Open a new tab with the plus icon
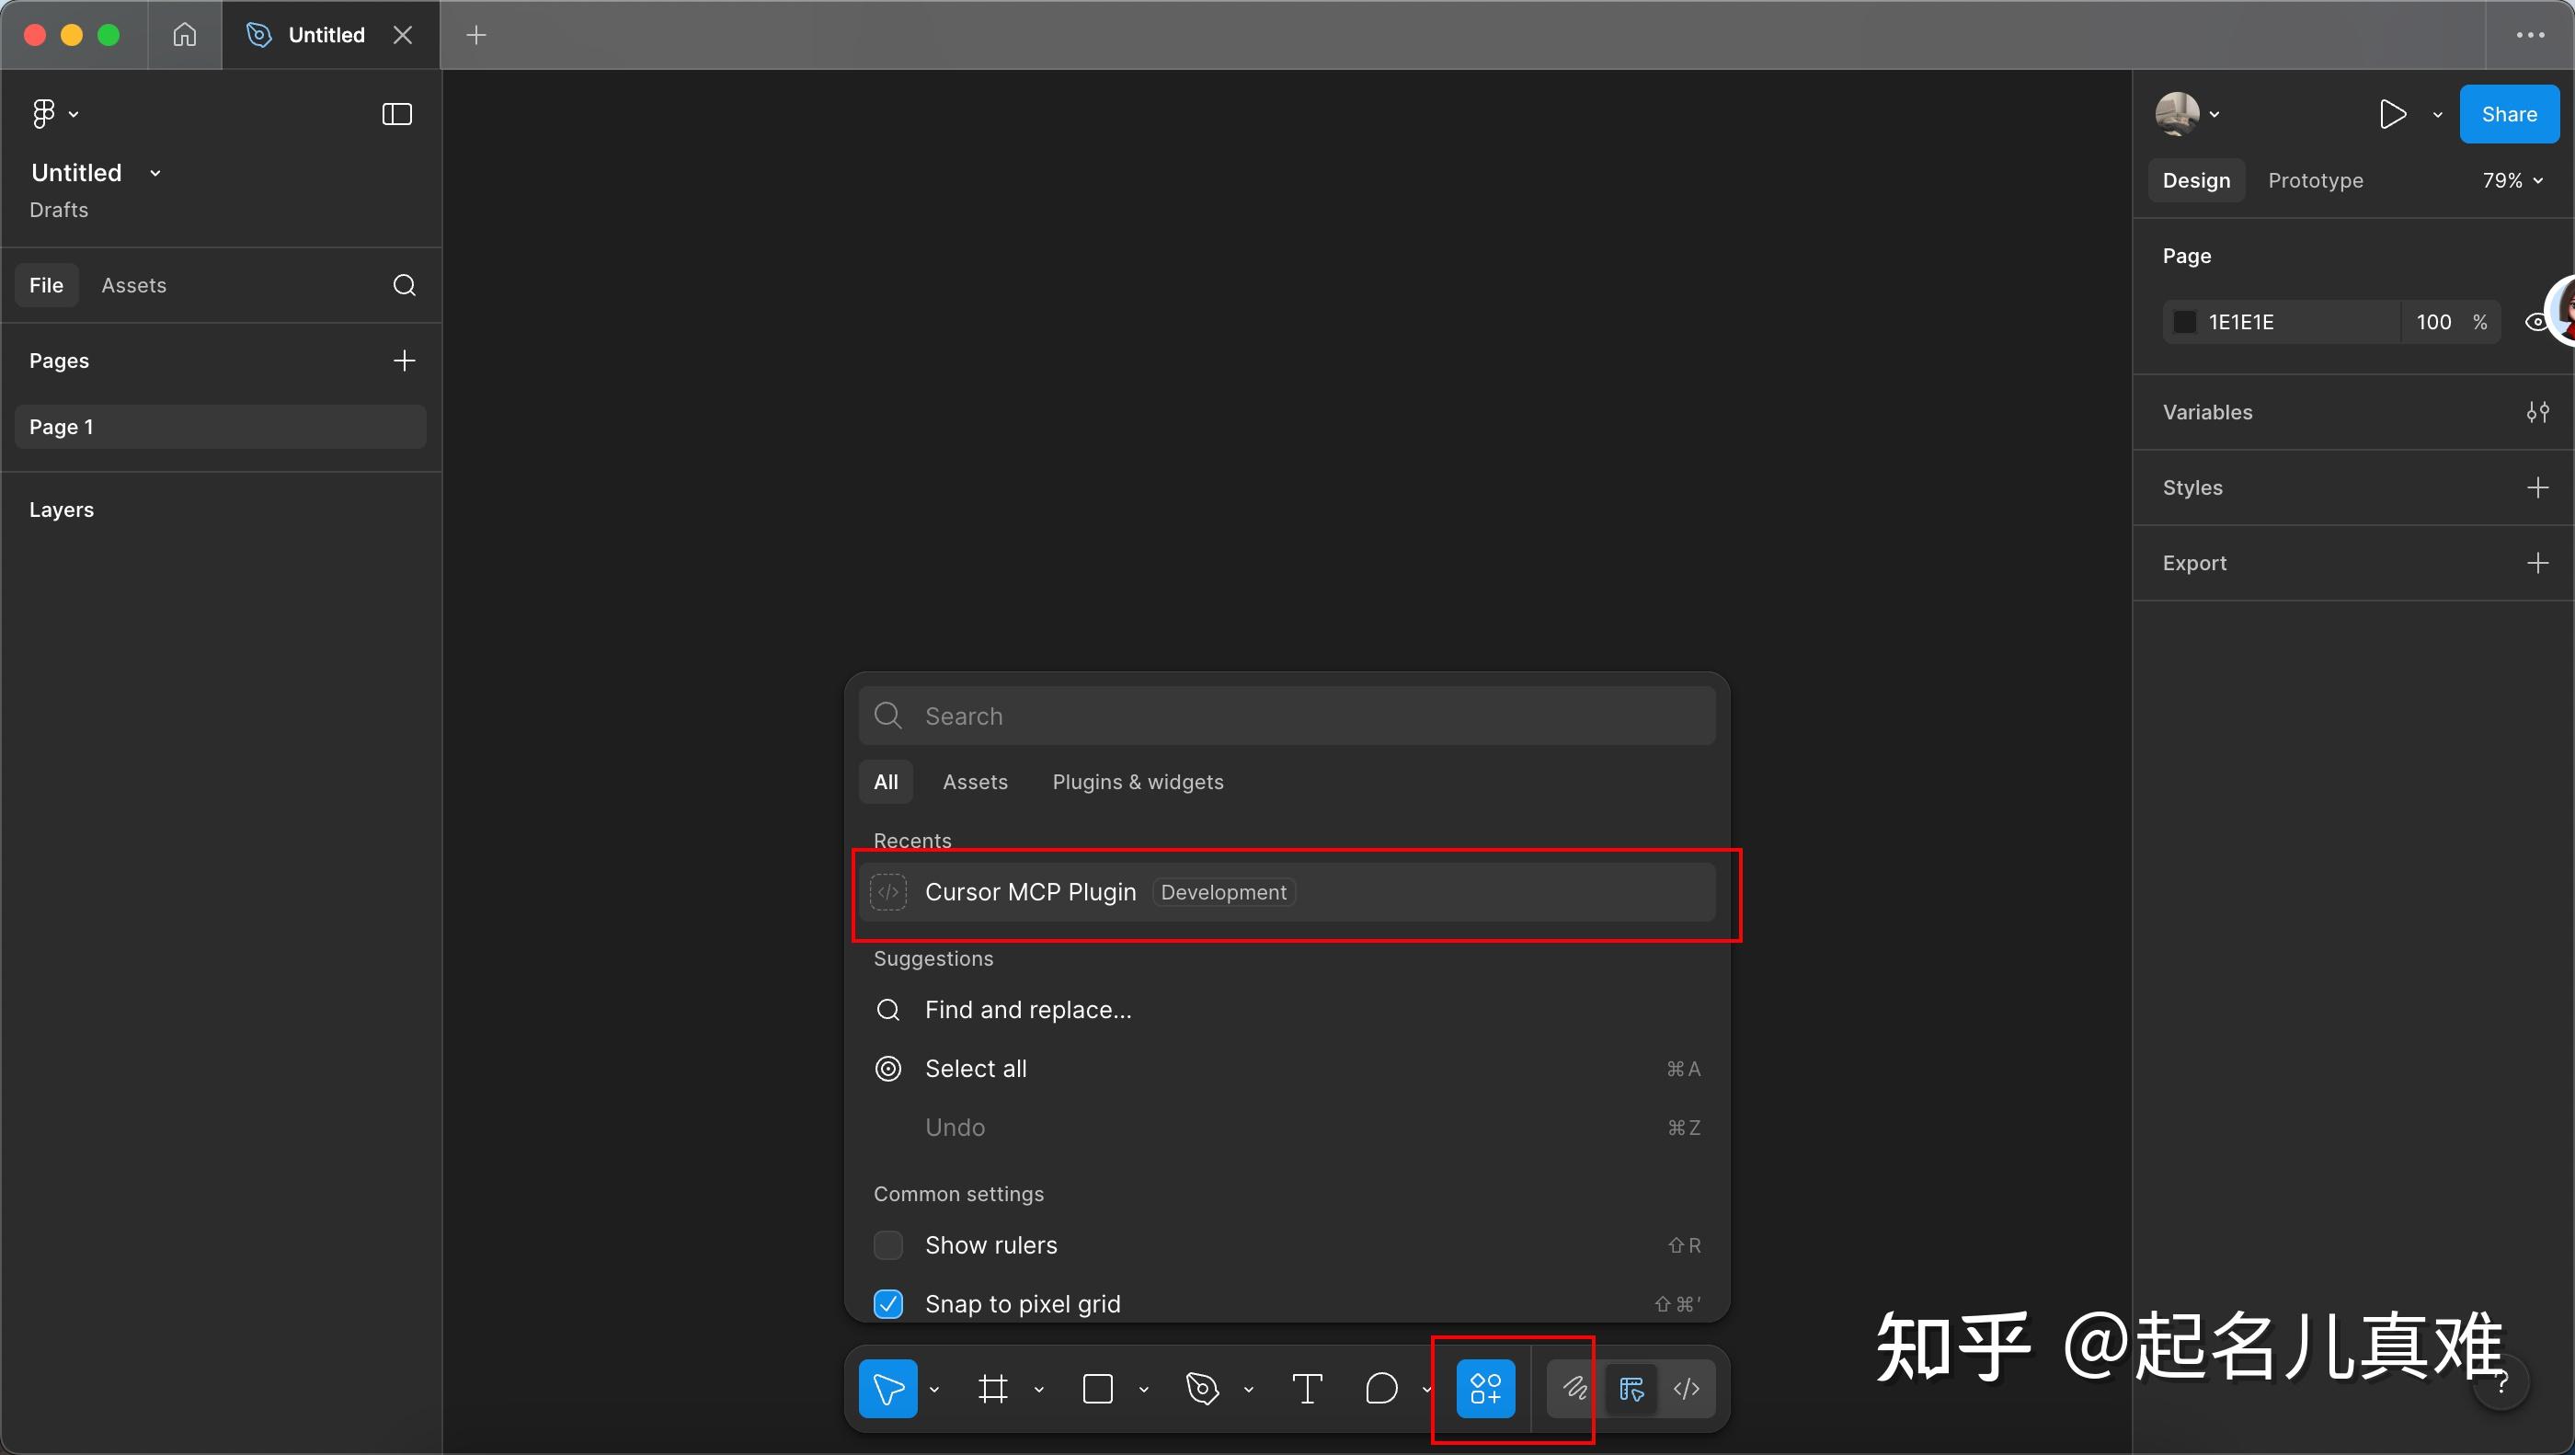2575x1455 pixels. tap(476, 35)
